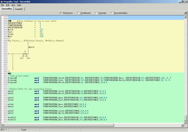Click the East constant line

coord(25,32)
